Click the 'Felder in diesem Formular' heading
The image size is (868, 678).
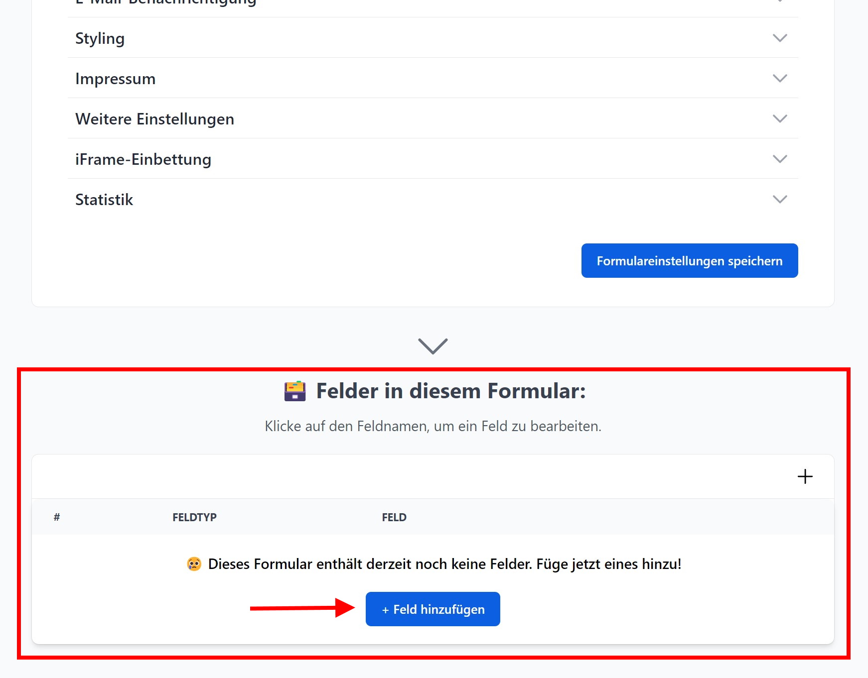(450, 391)
